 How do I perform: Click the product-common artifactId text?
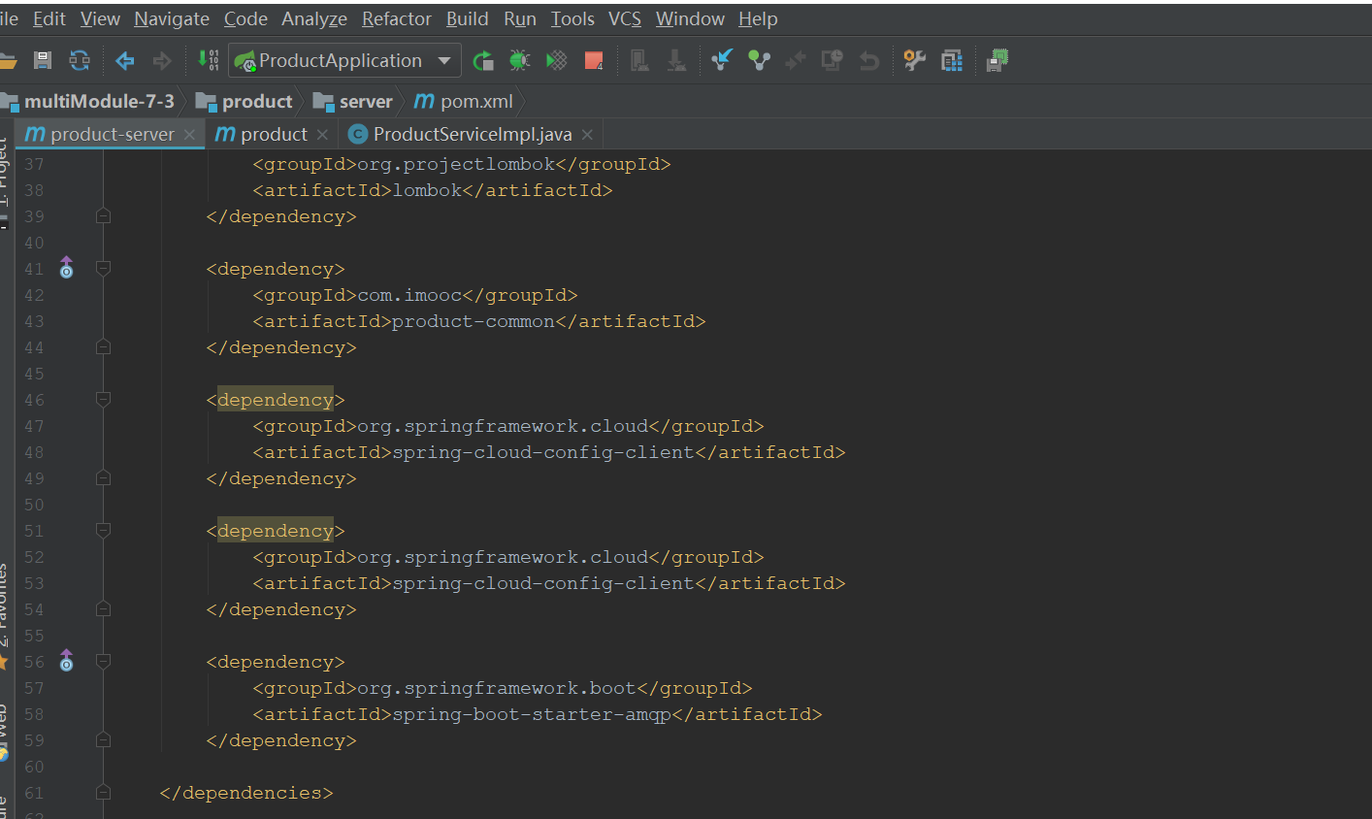(x=474, y=321)
